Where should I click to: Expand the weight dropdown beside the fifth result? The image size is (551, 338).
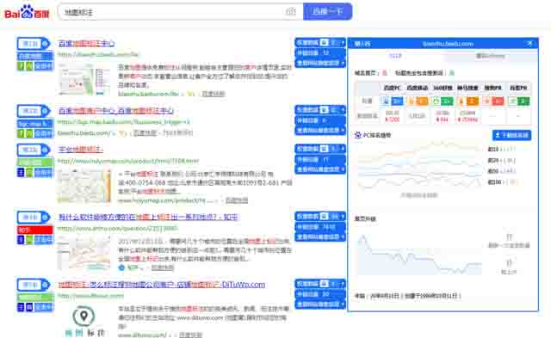[320, 284]
